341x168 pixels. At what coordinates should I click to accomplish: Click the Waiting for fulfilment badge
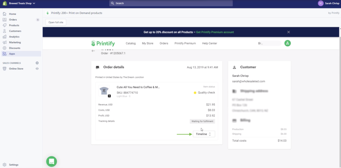pos(202,122)
